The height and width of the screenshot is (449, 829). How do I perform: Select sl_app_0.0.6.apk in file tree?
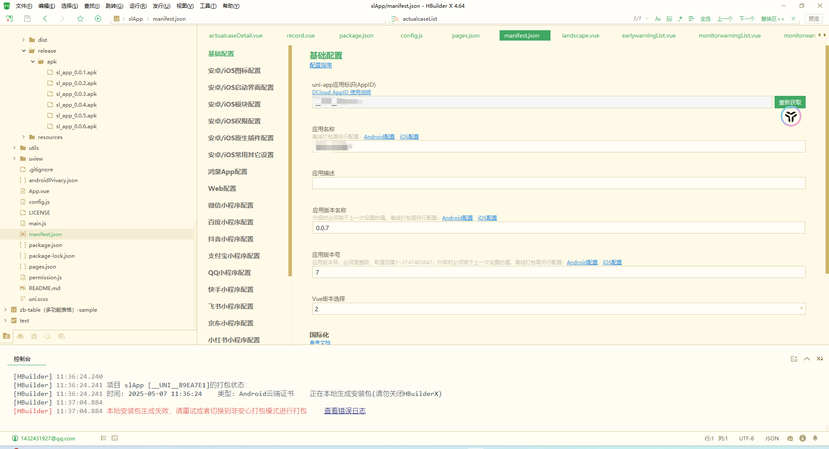76,126
